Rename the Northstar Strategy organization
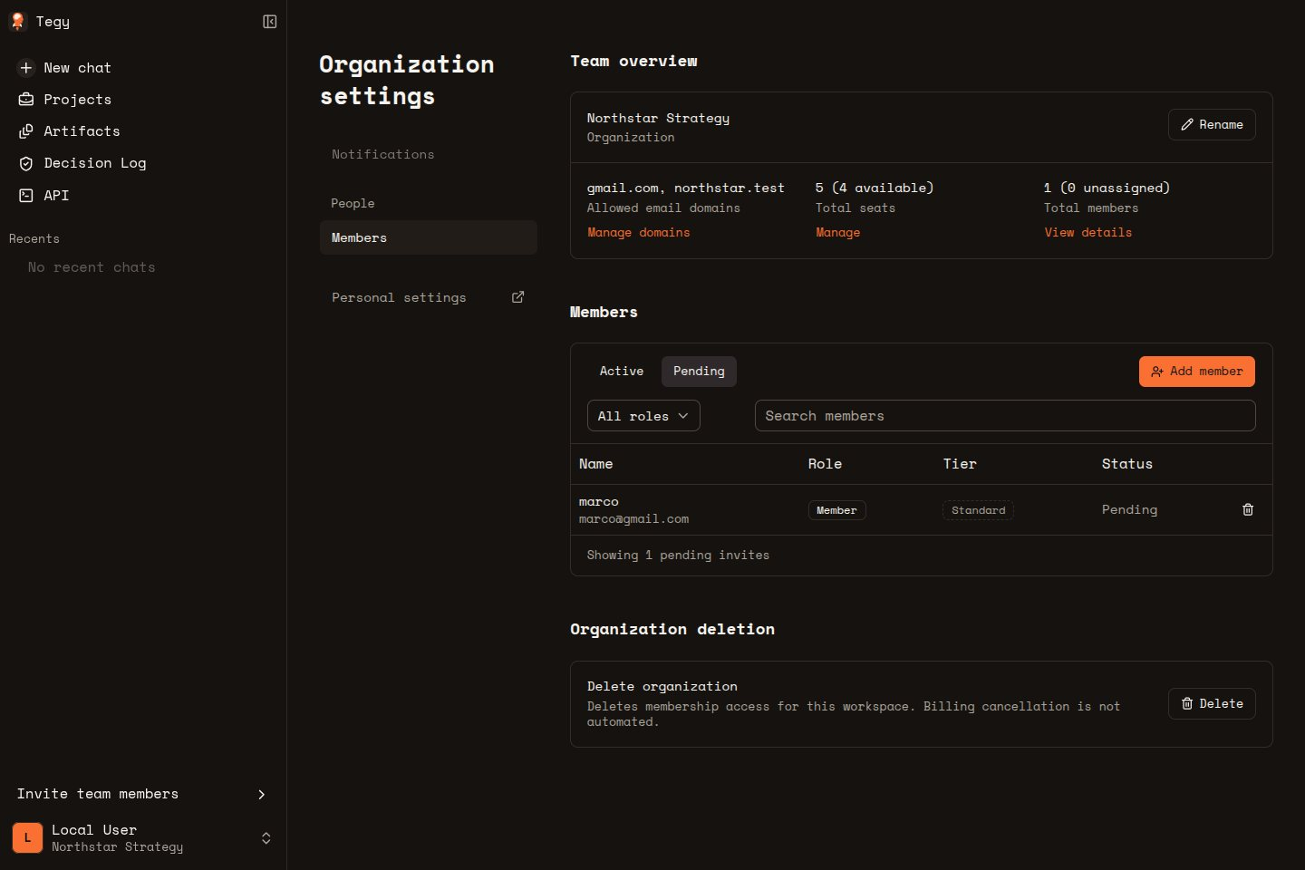The height and width of the screenshot is (870, 1305). tap(1212, 125)
